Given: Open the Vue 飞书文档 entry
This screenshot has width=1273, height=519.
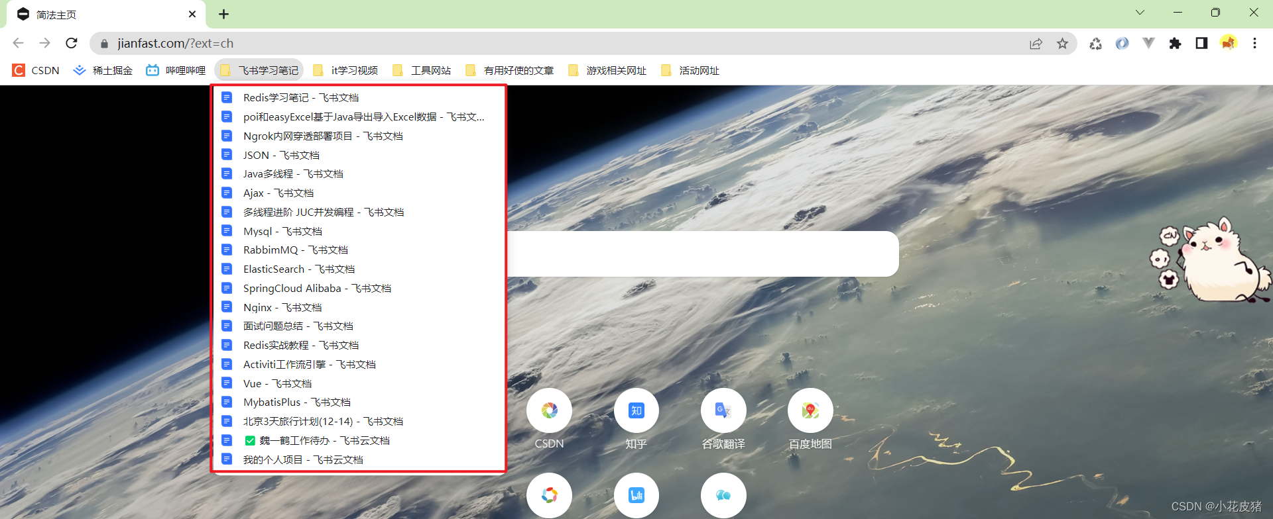Looking at the screenshot, I should pos(358,383).
